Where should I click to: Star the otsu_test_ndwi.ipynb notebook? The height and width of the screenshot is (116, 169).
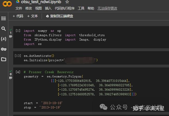(x=67, y=2)
